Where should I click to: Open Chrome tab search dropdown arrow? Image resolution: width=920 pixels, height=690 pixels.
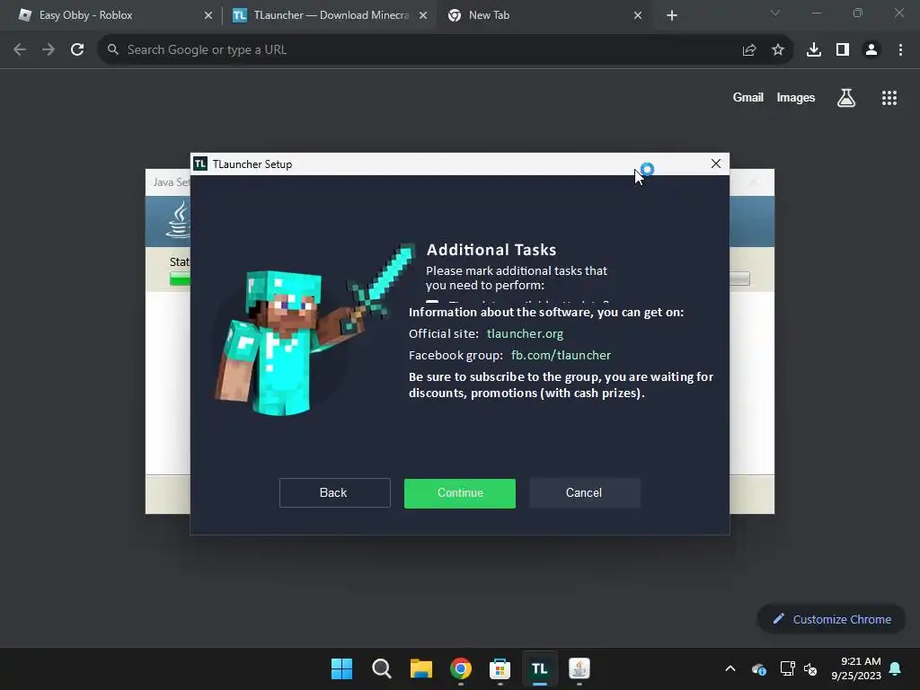(775, 13)
